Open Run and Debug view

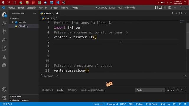(4, 40)
